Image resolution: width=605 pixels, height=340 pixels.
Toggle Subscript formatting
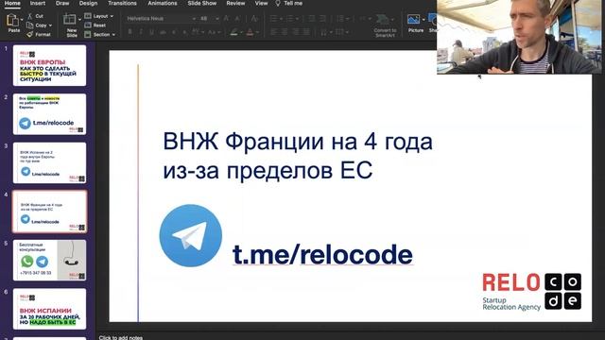click(x=184, y=32)
